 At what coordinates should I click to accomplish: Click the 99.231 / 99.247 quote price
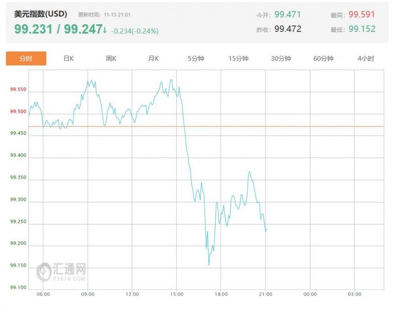[58, 29]
